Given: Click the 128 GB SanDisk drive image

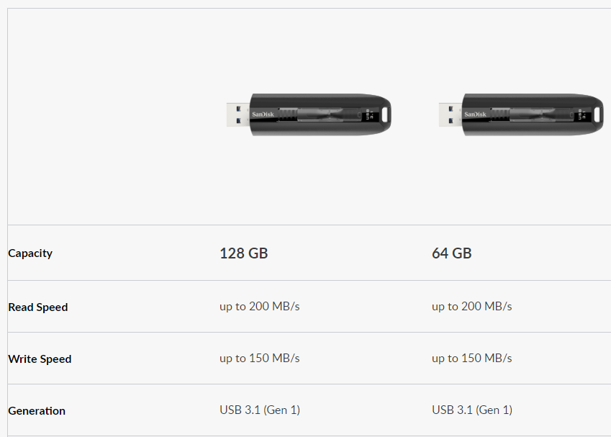Looking at the screenshot, I should (309, 114).
